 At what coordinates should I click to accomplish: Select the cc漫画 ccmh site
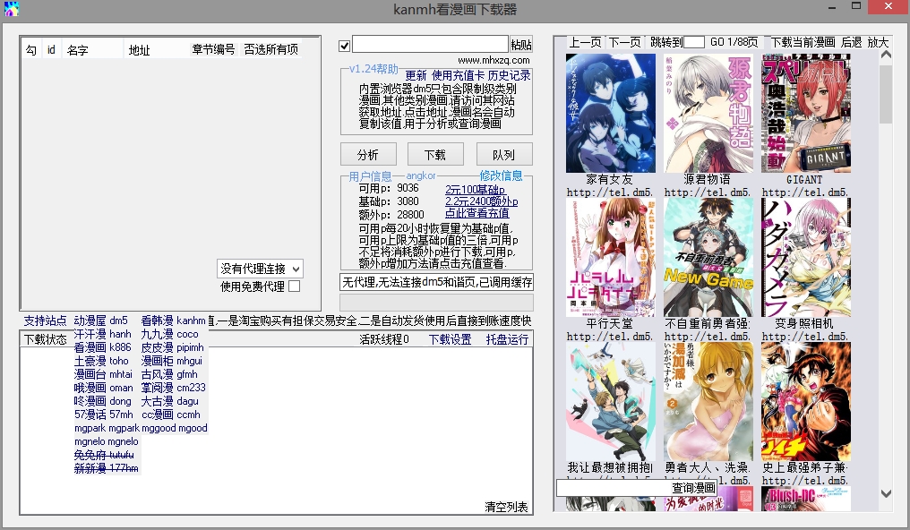pyautogui.click(x=171, y=414)
